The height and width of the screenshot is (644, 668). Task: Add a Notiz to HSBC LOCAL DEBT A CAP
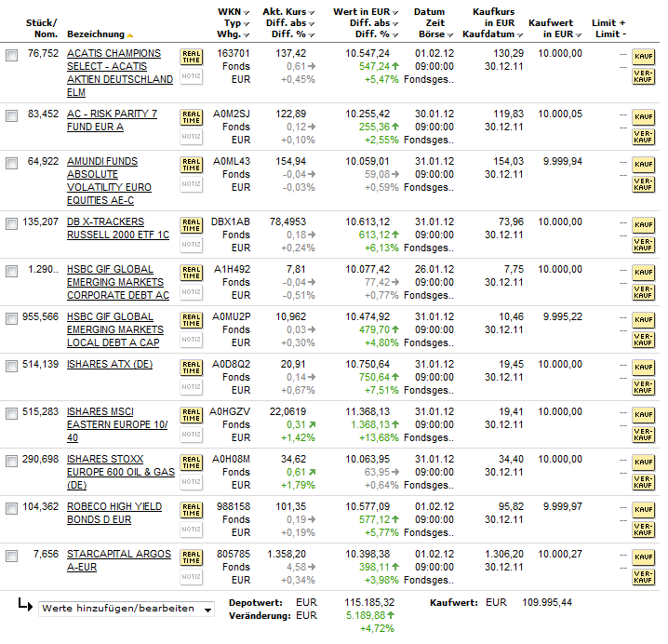[192, 340]
